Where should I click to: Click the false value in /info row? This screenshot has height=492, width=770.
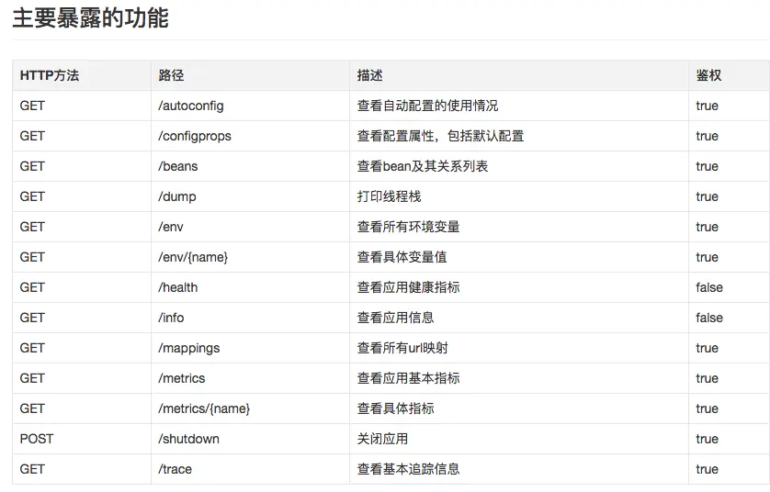click(x=709, y=318)
